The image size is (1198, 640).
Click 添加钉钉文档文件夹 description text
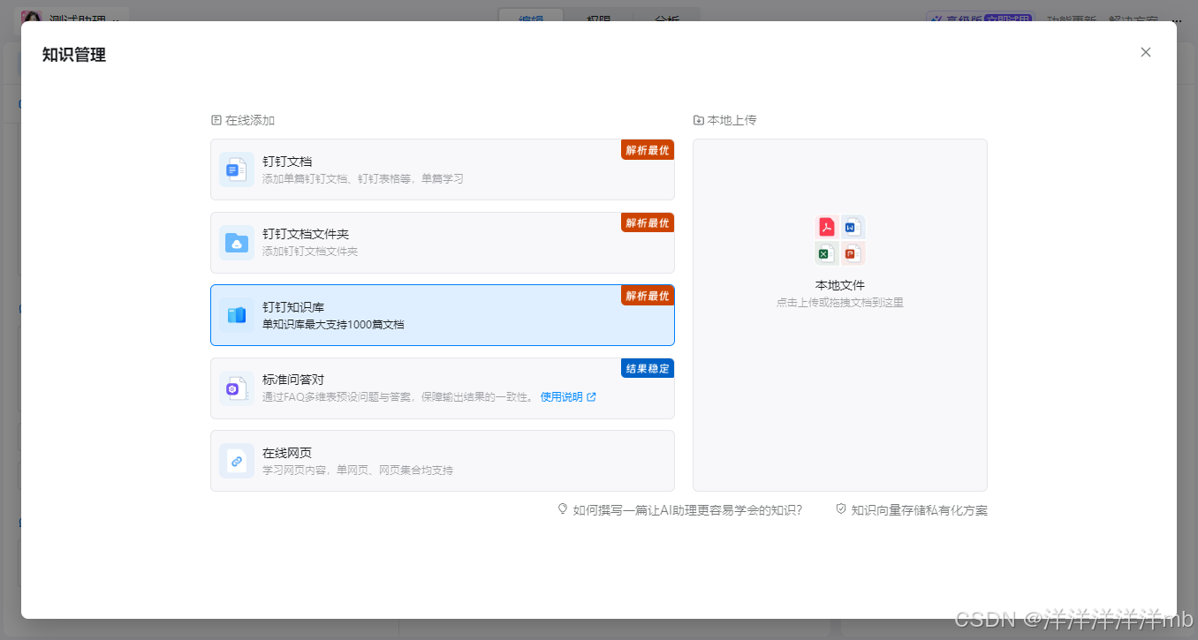tap(310, 252)
